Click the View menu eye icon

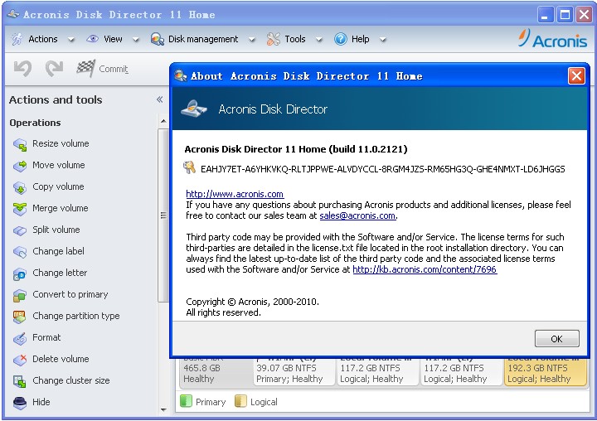[92, 39]
